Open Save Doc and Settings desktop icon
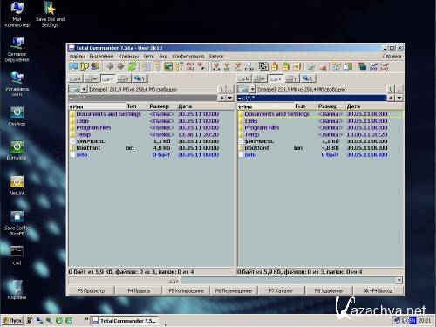 pyautogui.click(x=50, y=14)
